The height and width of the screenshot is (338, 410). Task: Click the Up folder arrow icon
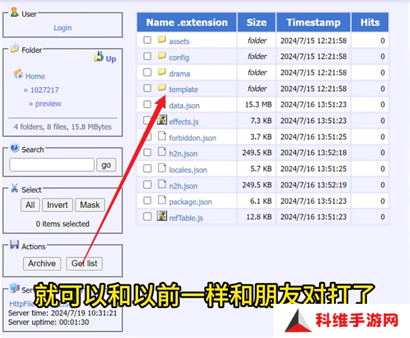(x=98, y=57)
